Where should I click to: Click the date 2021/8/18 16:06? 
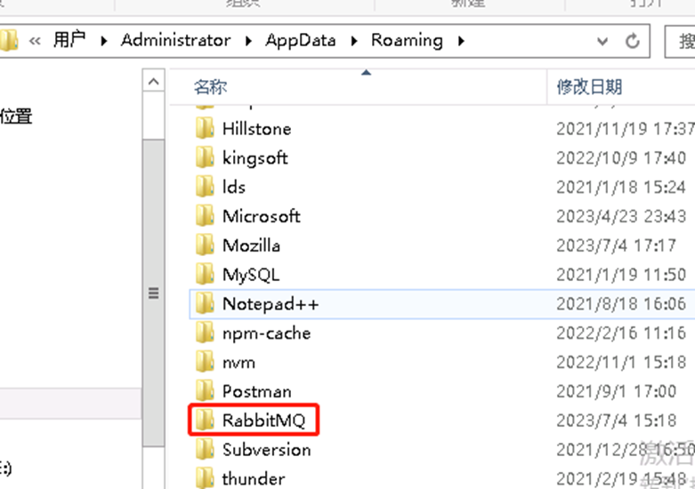621,304
